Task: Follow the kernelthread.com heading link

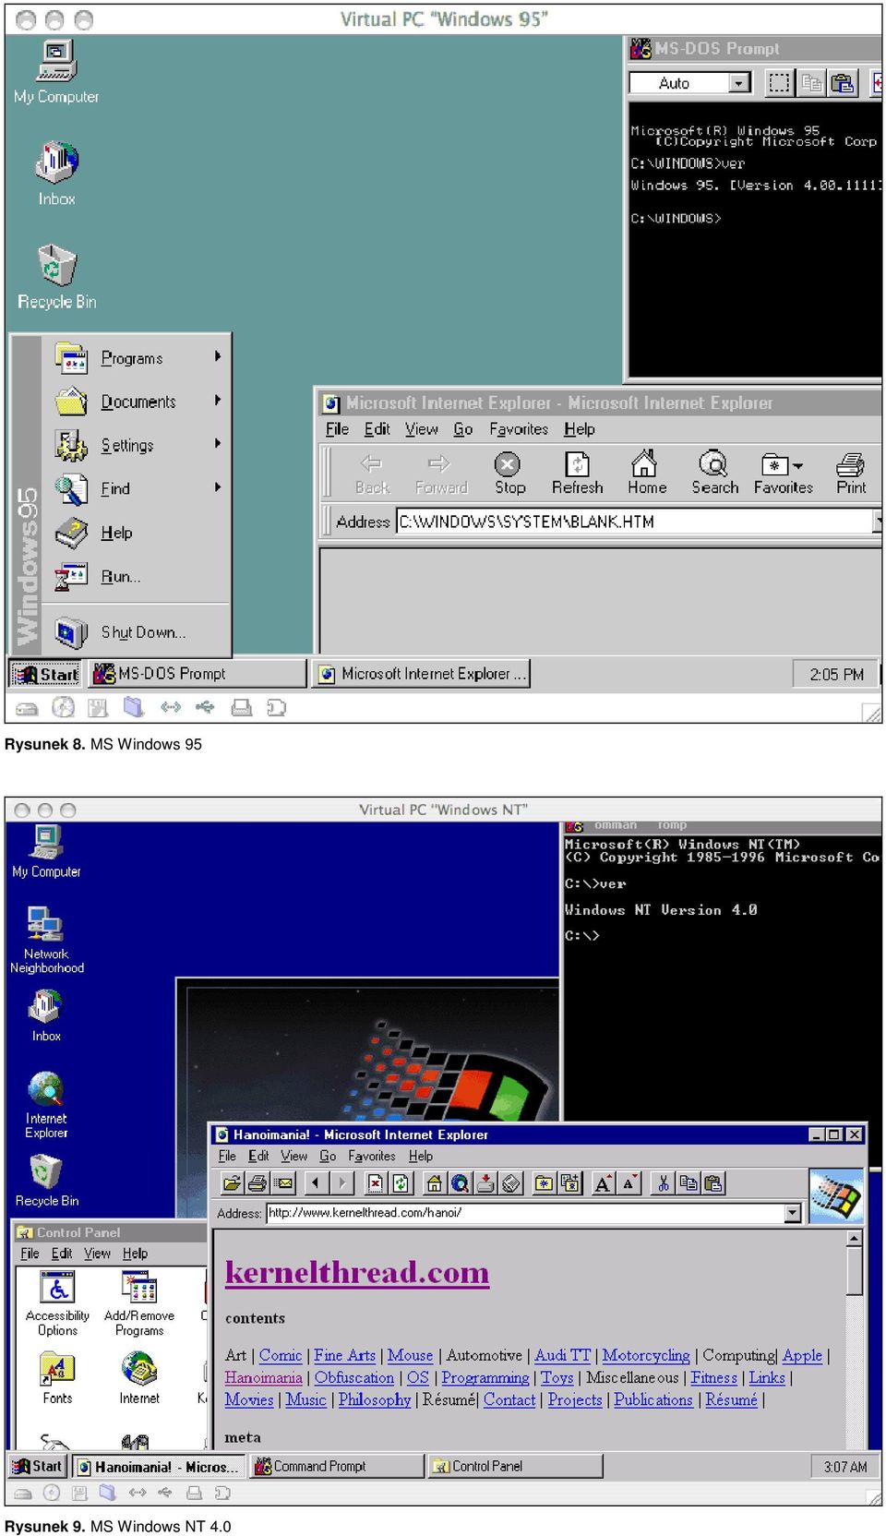Action: click(x=357, y=1273)
